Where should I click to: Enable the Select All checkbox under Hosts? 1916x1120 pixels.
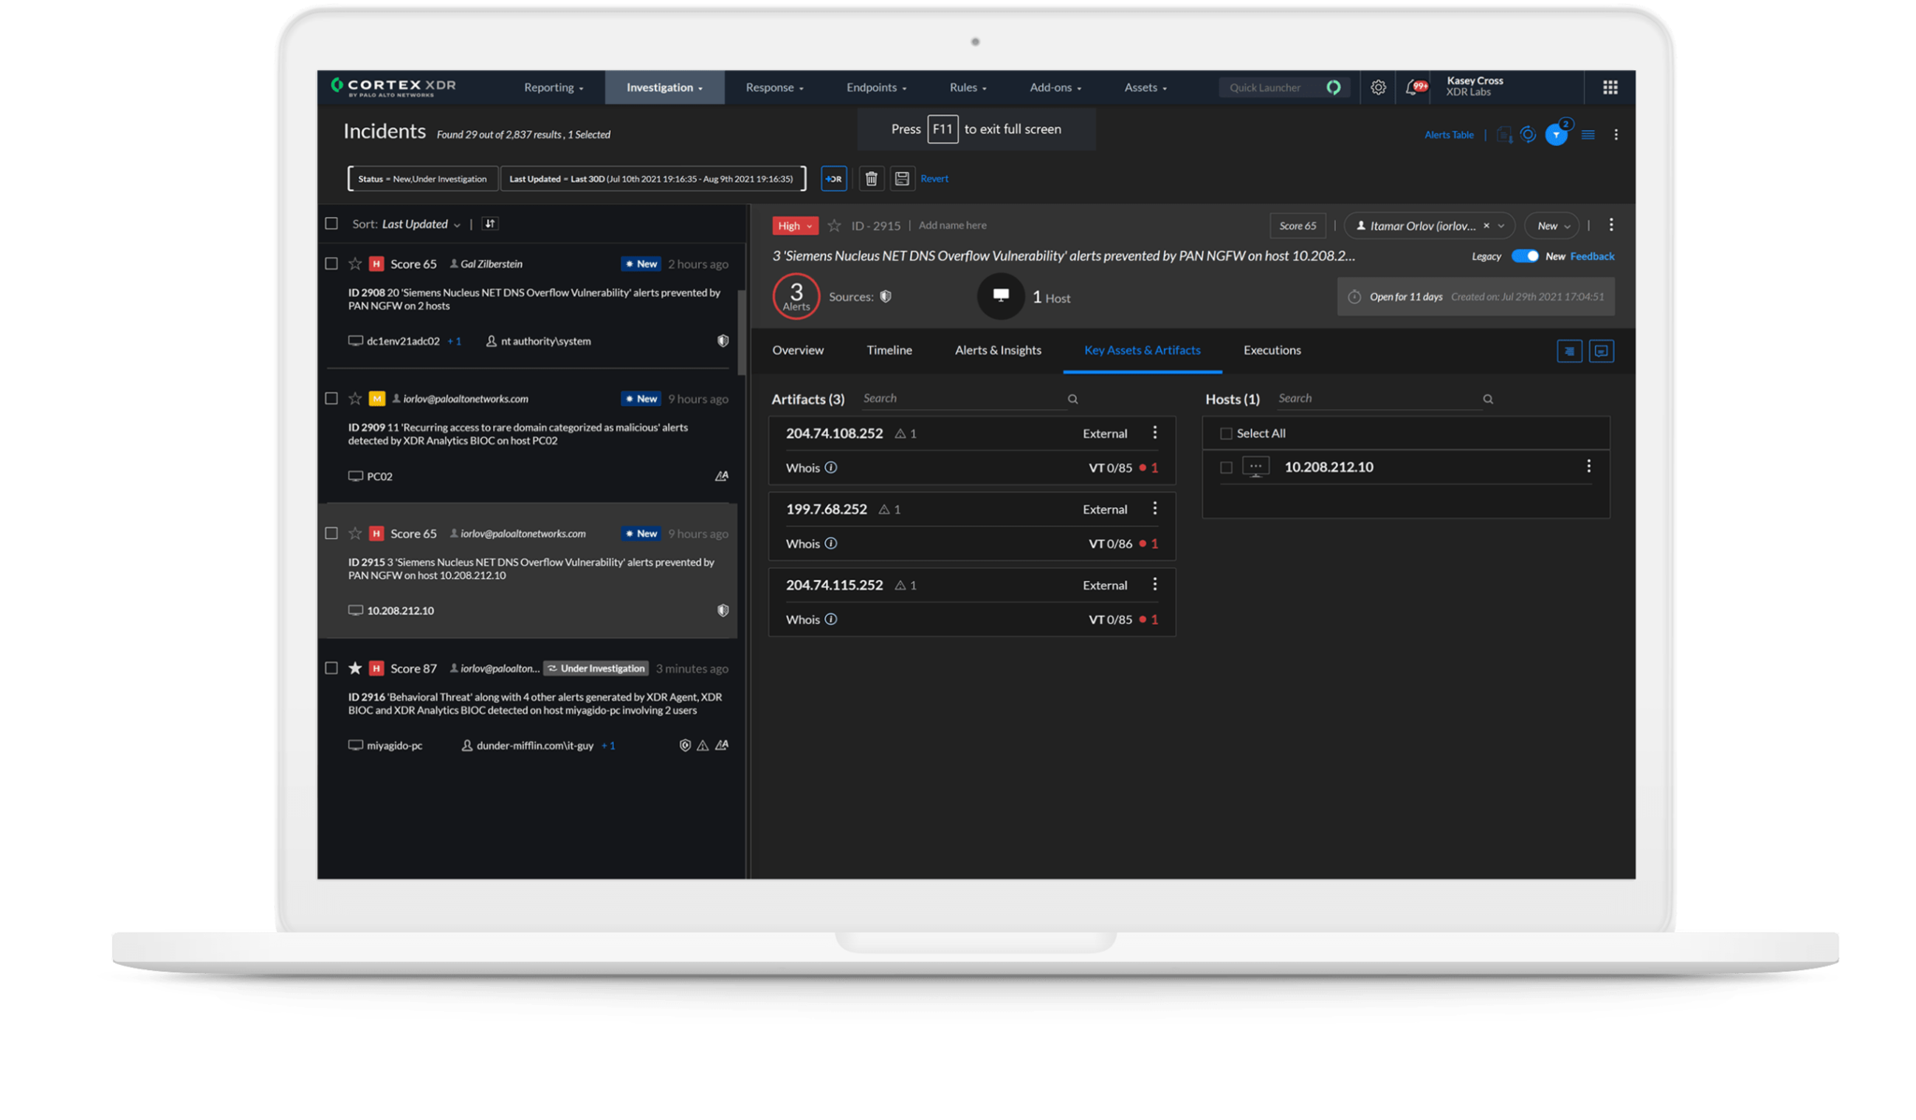[x=1226, y=432]
